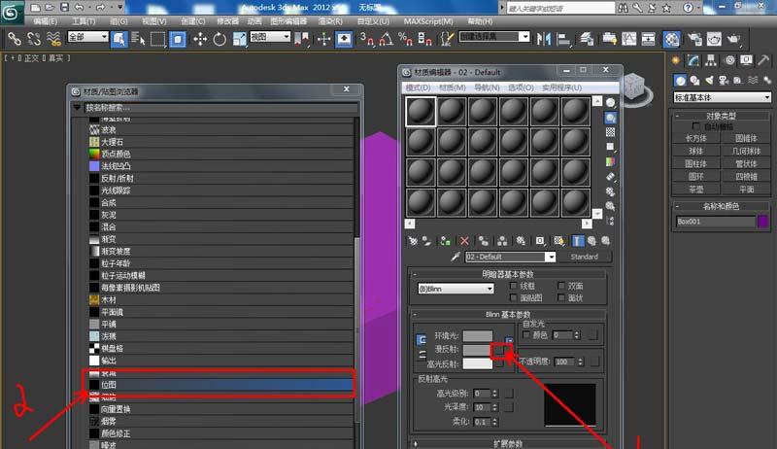Click the 球体 Sphere button
This screenshot has width=777, height=449.
(x=695, y=151)
